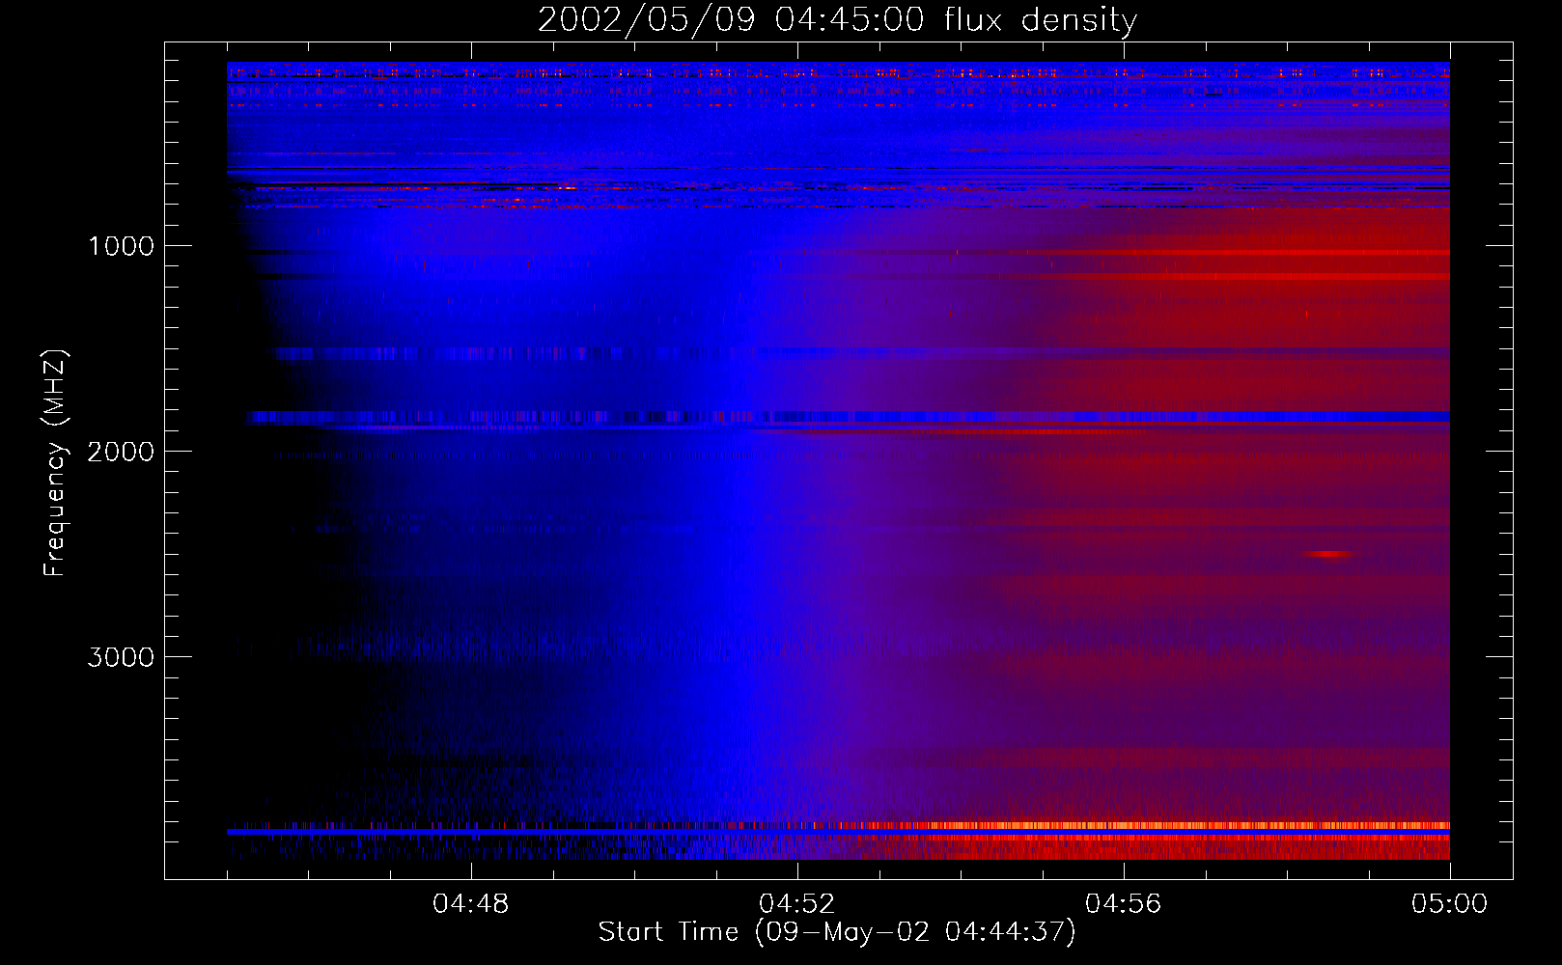Click the 3000 frequency tick label
1562x965 pixels.
[x=121, y=657]
